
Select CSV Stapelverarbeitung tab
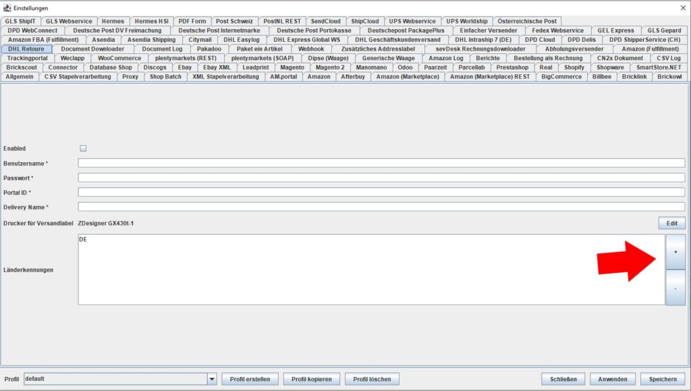(78, 77)
